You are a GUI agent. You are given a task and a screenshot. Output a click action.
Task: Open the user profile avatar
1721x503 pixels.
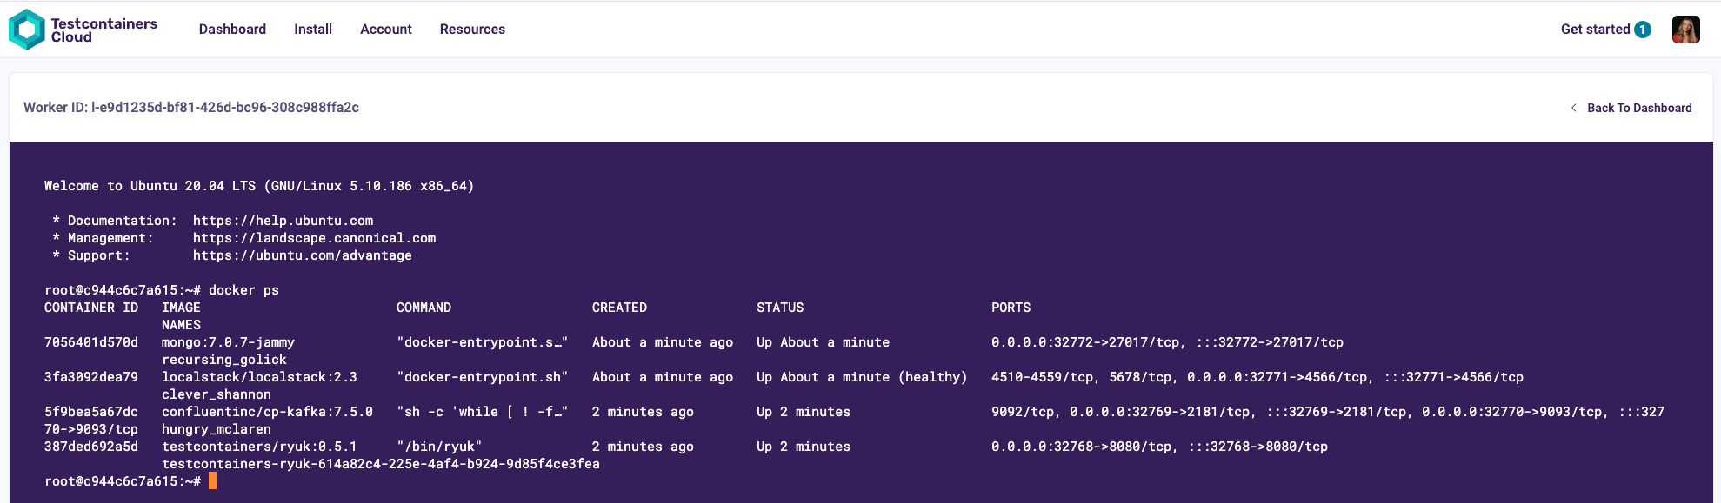coord(1685,30)
